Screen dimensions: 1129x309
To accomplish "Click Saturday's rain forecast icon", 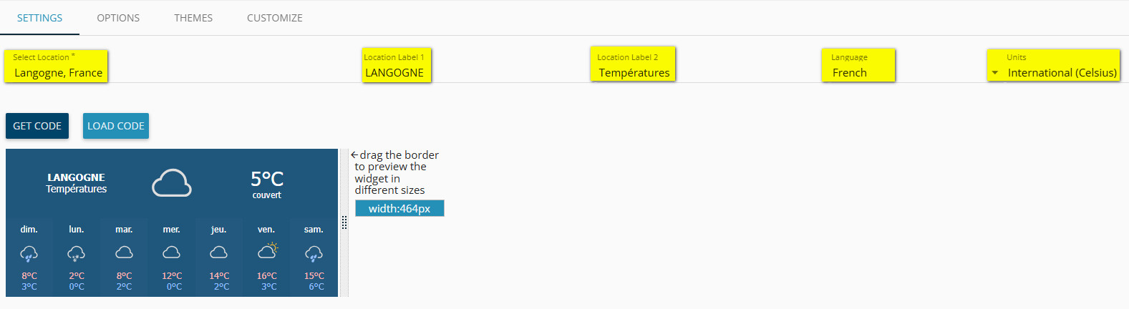I will coord(314,252).
